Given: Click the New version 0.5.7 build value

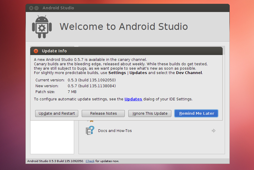Looking at the screenshot, I should pyautogui.click(x=92, y=86).
